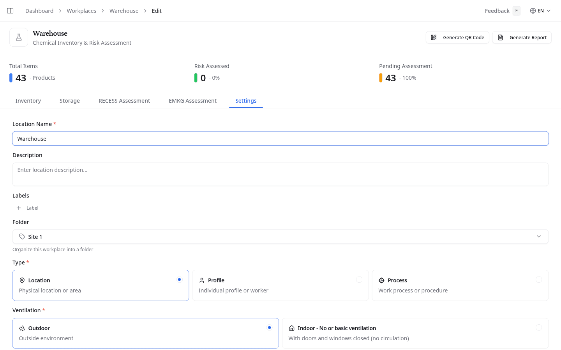The image size is (561, 350).
Task: Switch to the Inventory tab
Action: point(28,101)
